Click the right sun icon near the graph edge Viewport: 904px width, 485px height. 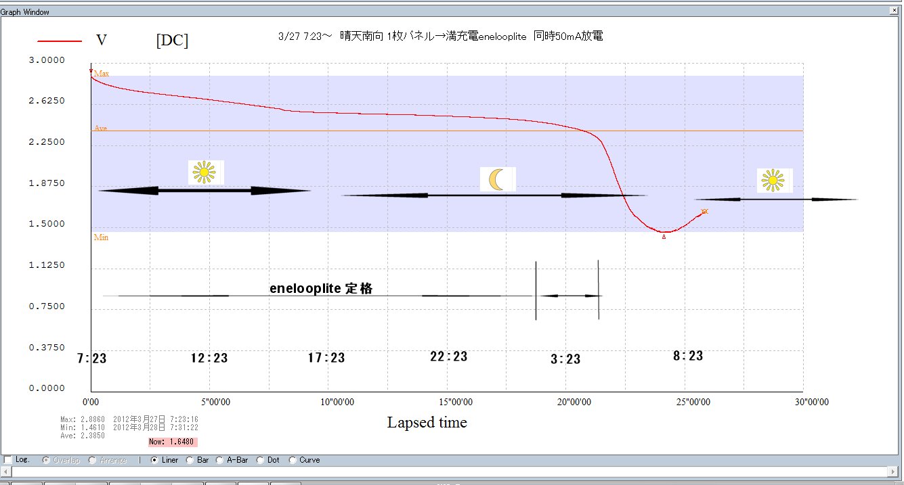tap(773, 181)
